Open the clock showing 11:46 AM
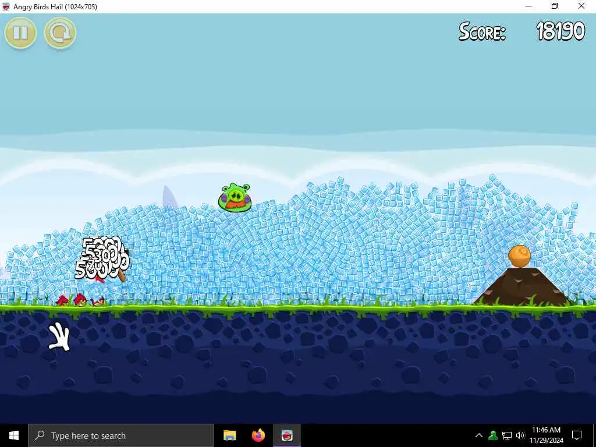Screen dimensions: 596x447 [x=546, y=435]
